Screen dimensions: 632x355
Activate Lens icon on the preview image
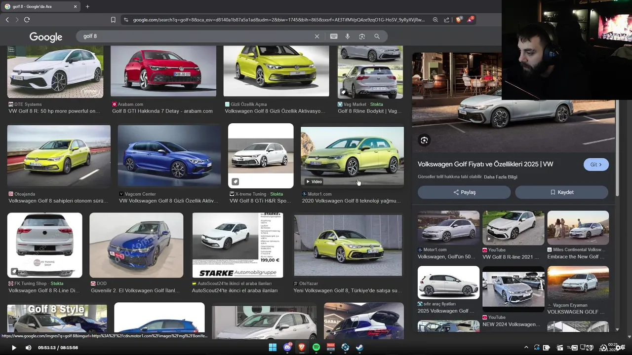click(424, 141)
